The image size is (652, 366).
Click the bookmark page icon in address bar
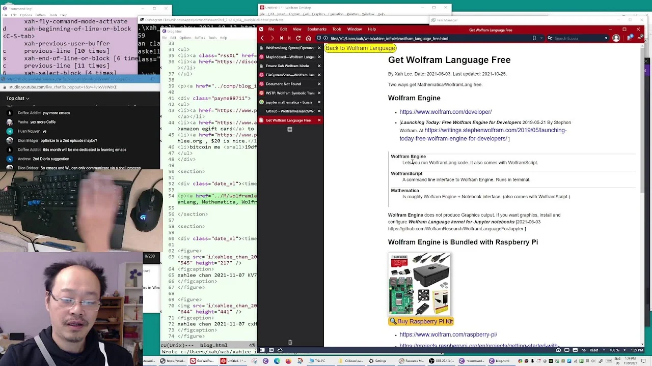pos(534,38)
